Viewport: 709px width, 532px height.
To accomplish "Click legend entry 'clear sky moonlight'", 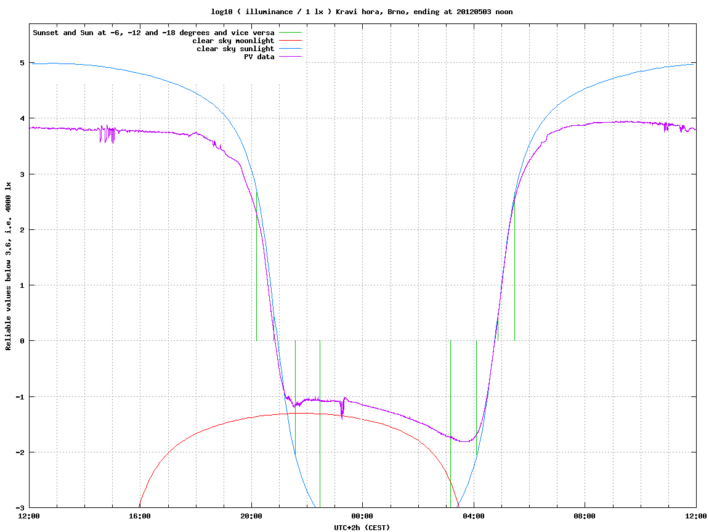I will pyautogui.click(x=233, y=41).
